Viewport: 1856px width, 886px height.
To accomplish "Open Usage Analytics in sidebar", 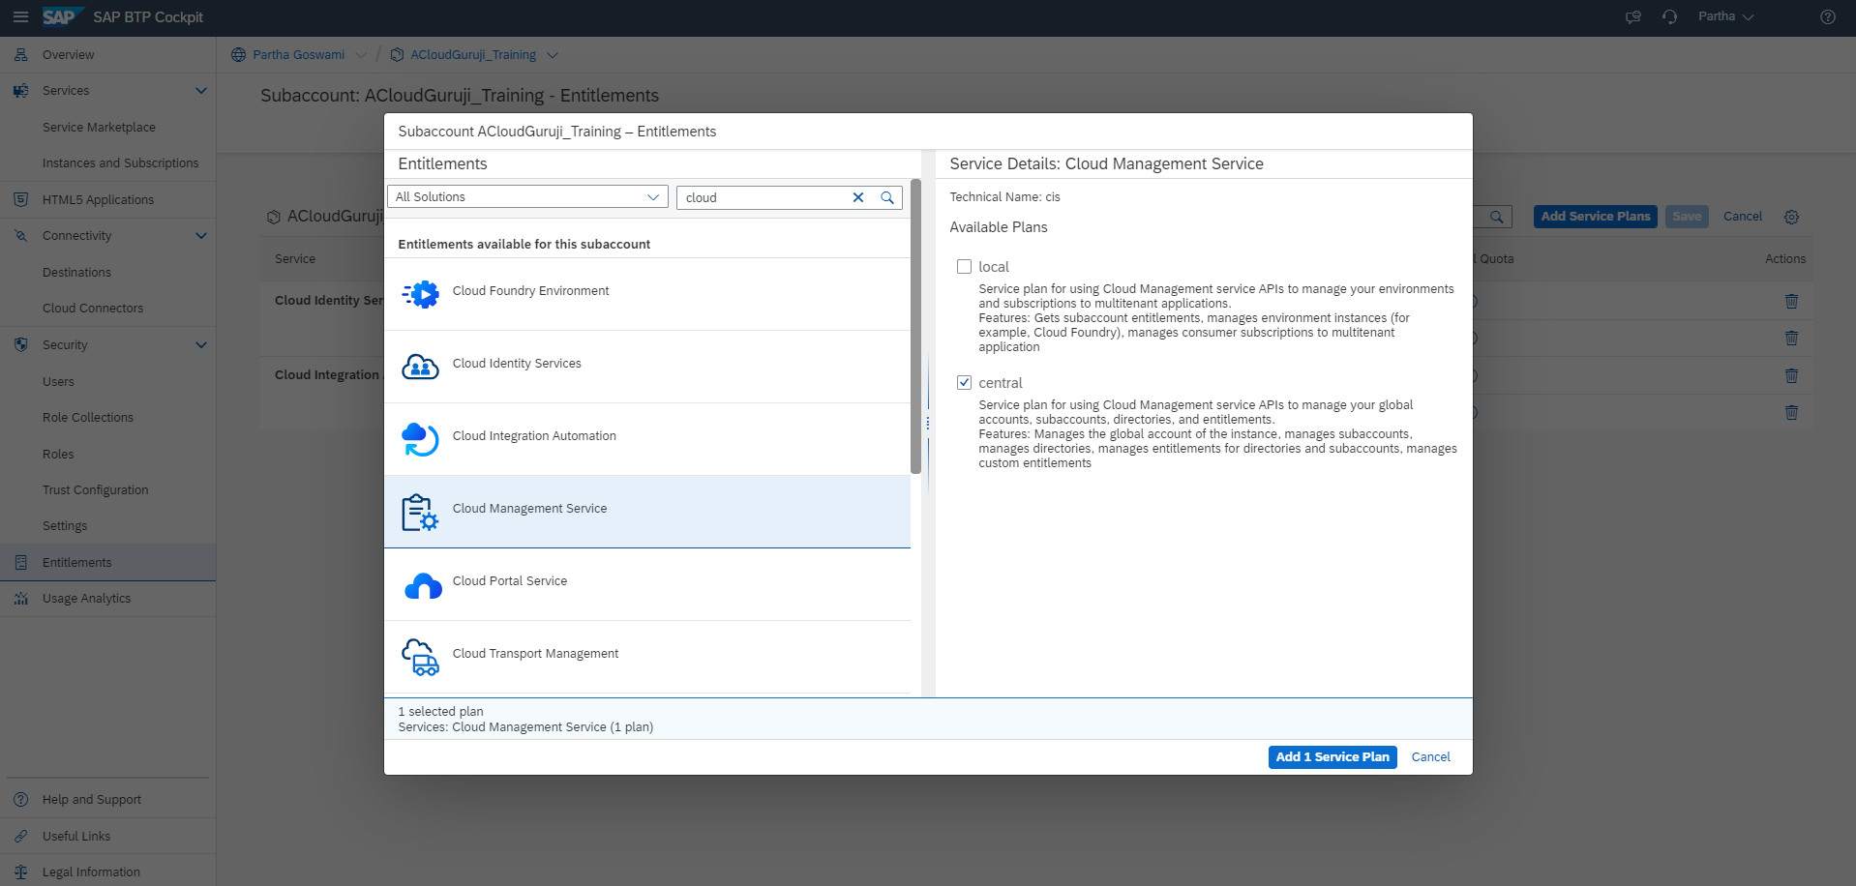I will click(86, 599).
